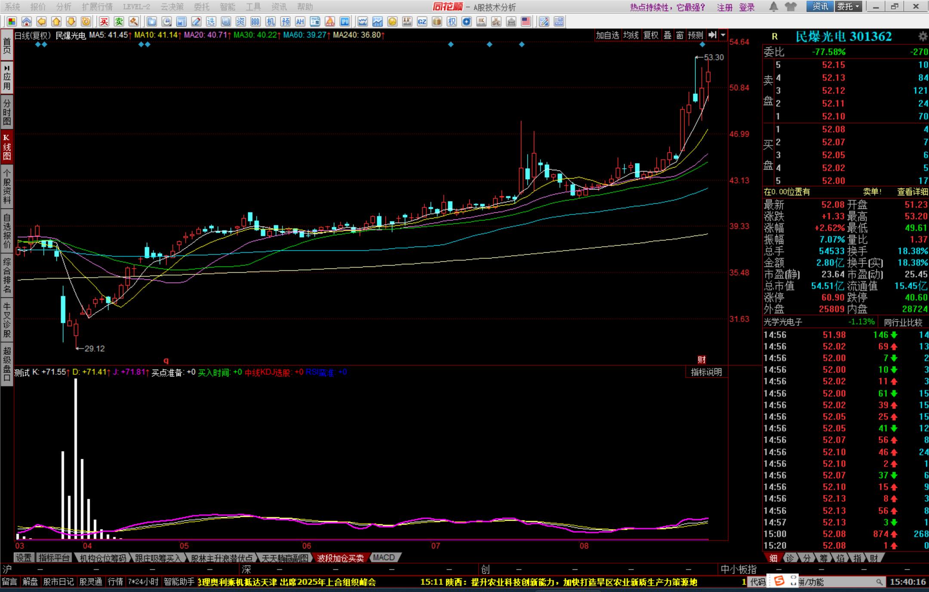929x592 pixels.
Task: Toggle 叠 overlay chart button
Action: click(668, 35)
